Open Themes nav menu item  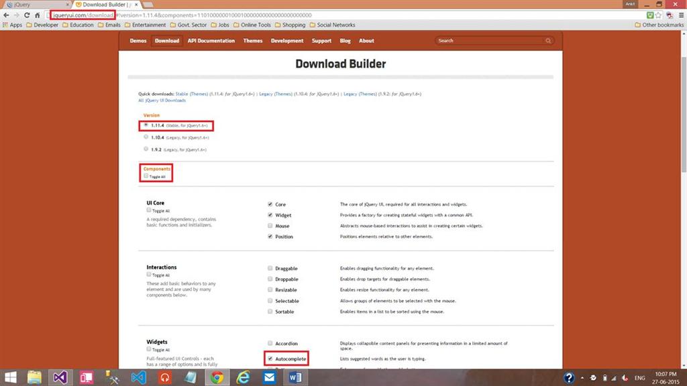tap(253, 41)
